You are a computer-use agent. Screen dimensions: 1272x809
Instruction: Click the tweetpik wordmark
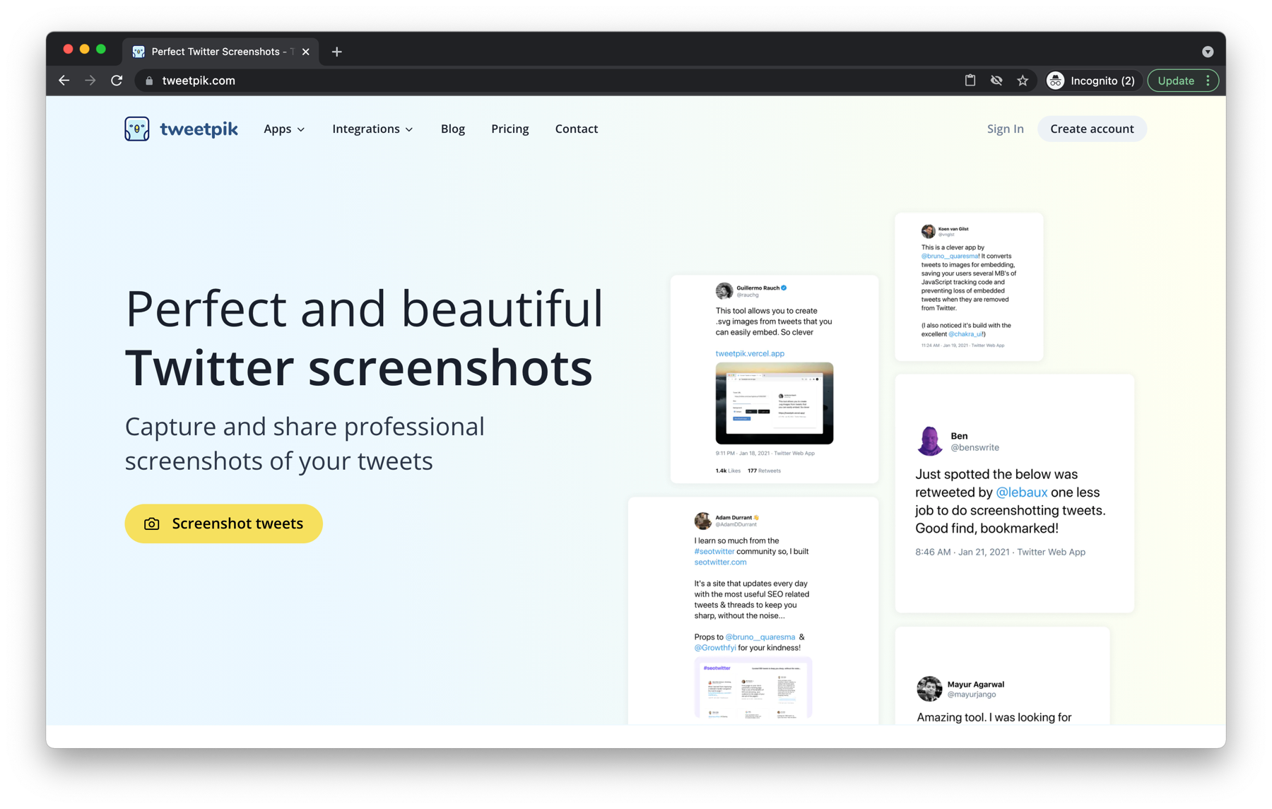point(199,129)
